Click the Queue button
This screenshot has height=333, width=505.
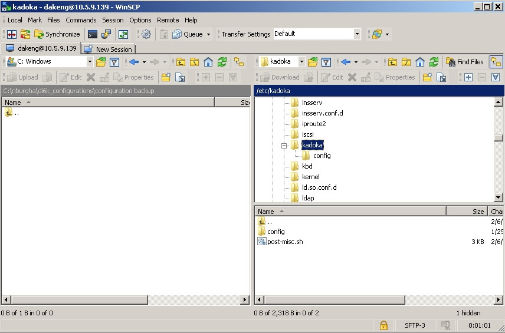[188, 34]
